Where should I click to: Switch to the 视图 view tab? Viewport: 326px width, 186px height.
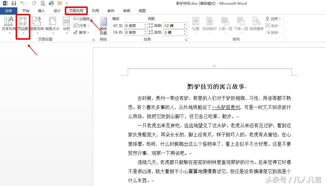[142, 11]
